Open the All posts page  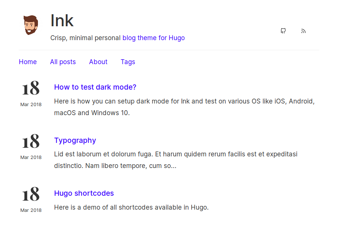(x=63, y=62)
